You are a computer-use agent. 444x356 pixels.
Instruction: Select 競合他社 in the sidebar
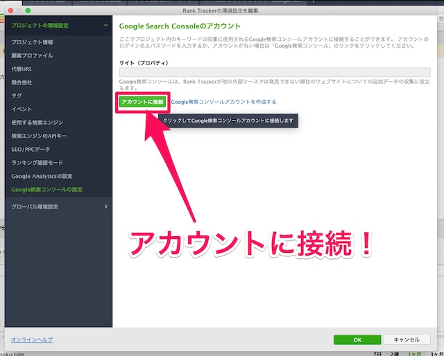(22, 82)
